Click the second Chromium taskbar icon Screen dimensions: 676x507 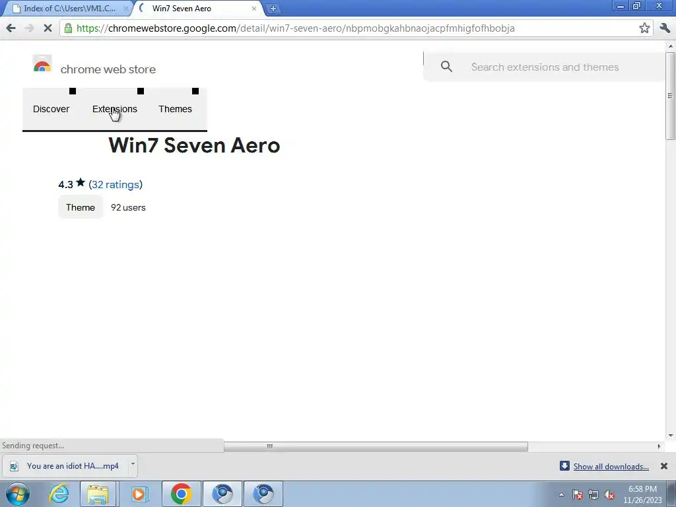[x=263, y=494]
